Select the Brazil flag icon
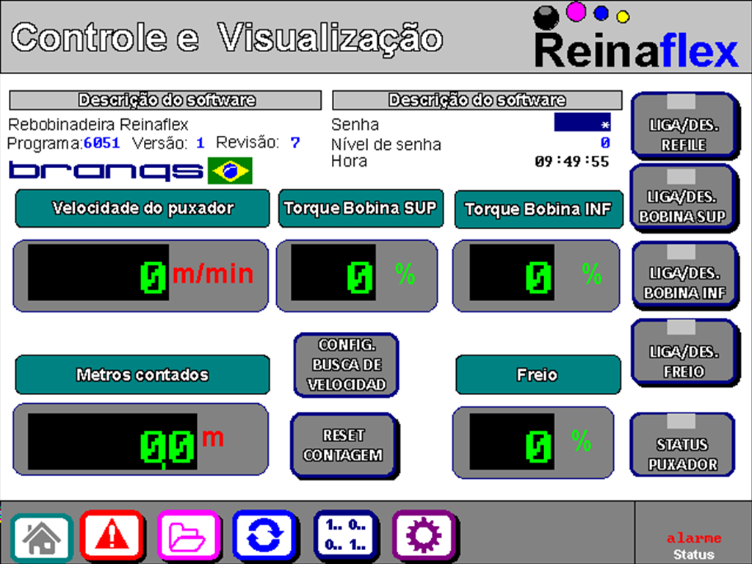This screenshot has width=752, height=564. tap(231, 170)
